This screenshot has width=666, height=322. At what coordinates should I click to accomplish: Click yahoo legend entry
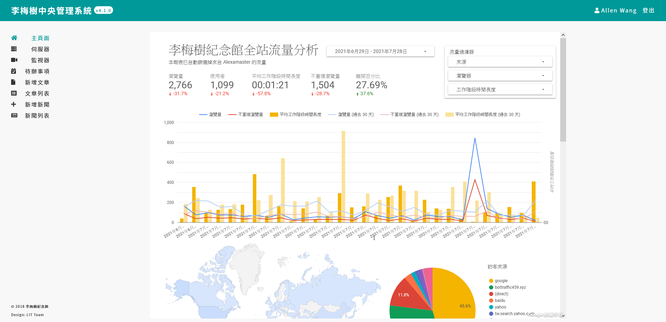(x=497, y=307)
